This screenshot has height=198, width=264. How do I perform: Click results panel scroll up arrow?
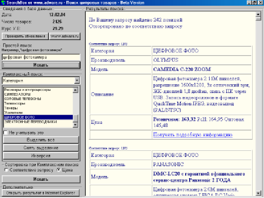[258, 15]
